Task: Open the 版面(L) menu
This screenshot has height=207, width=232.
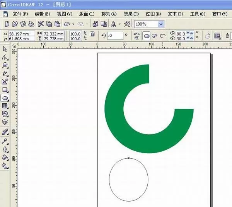Action: (x=87, y=14)
